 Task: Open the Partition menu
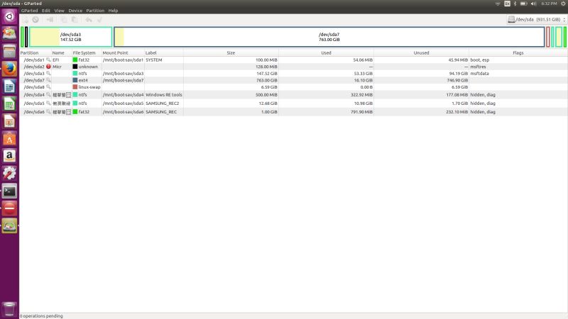(95, 11)
